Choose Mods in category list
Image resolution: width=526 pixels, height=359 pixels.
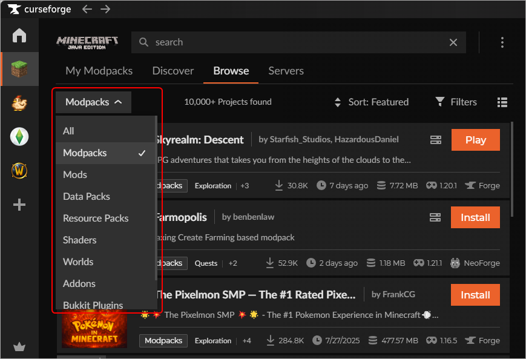105,175
